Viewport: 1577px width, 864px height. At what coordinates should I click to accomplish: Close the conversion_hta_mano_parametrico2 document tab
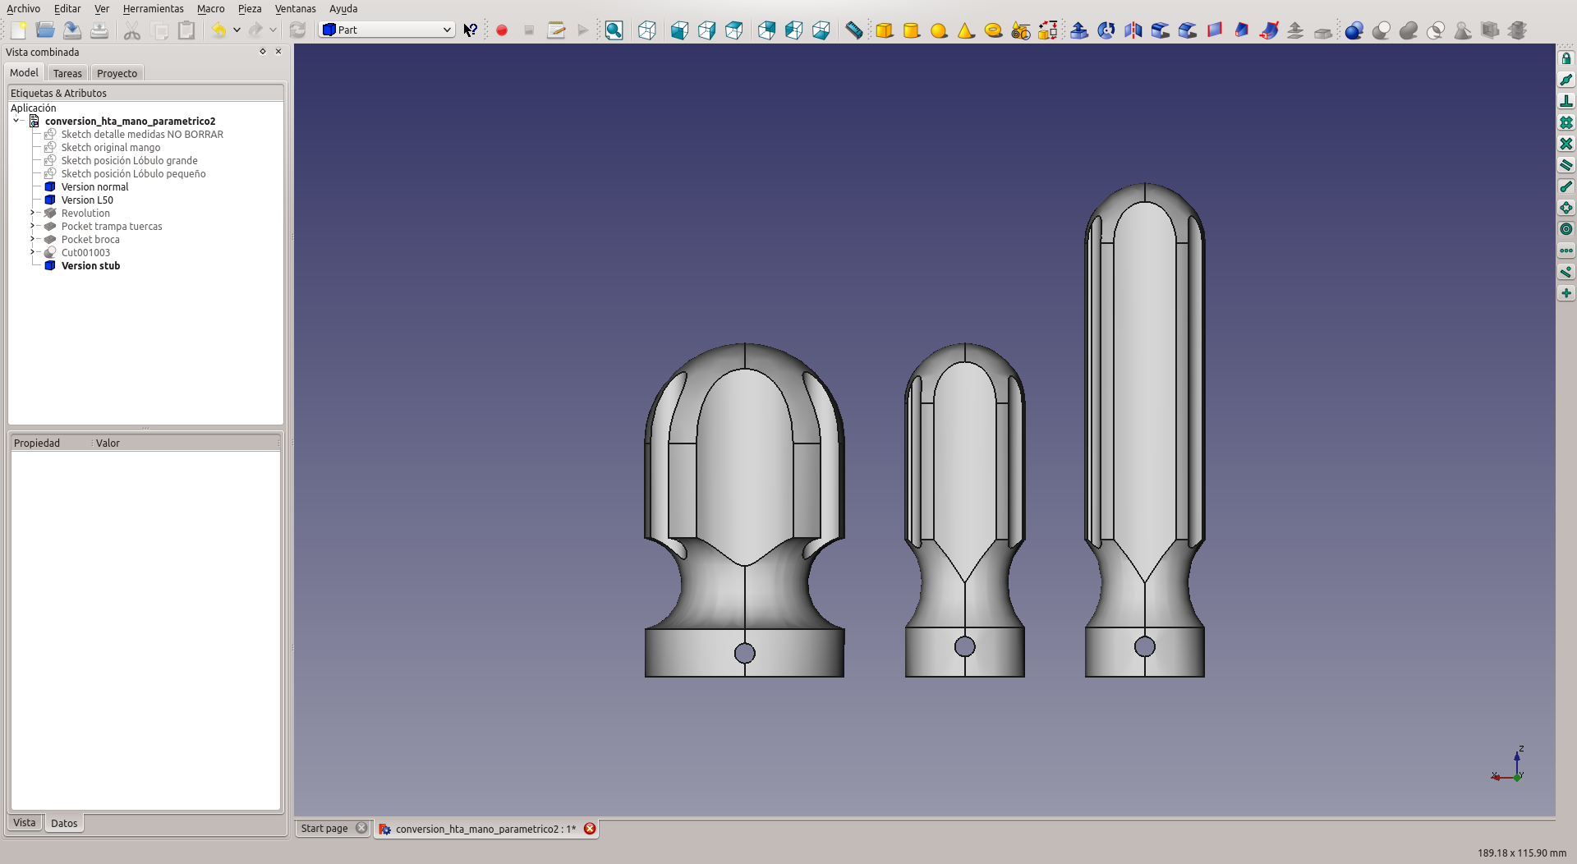590,829
